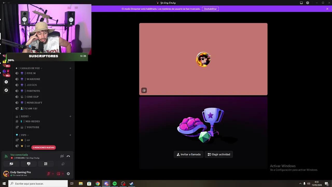Open user settings gear

[68, 174]
